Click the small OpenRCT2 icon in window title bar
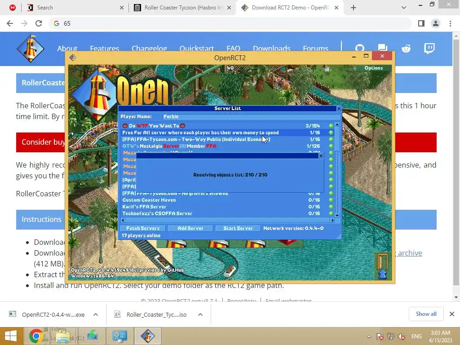460x345 pixels. tap(72, 57)
